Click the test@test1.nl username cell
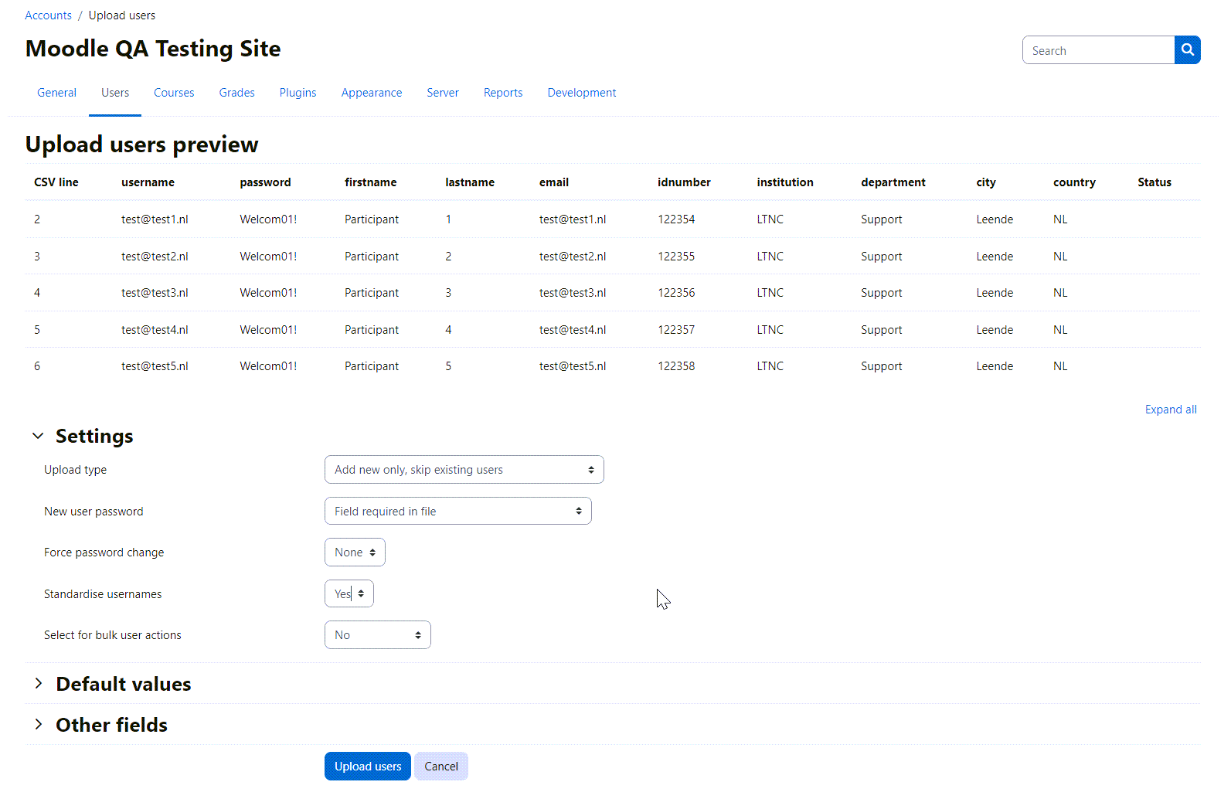This screenshot has height=799, width=1231. point(155,219)
